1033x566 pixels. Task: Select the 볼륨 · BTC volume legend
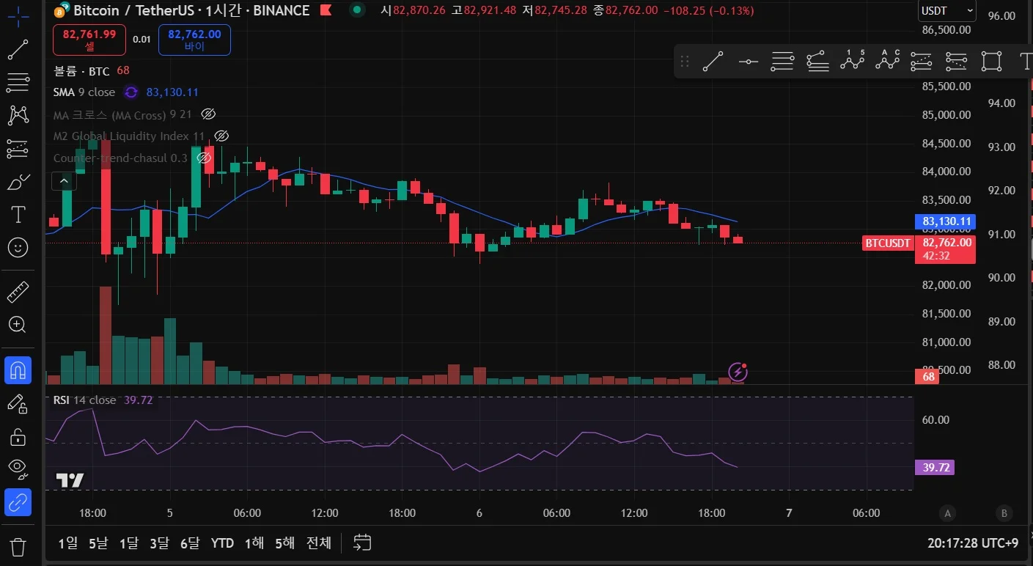click(x=81, y=71)
